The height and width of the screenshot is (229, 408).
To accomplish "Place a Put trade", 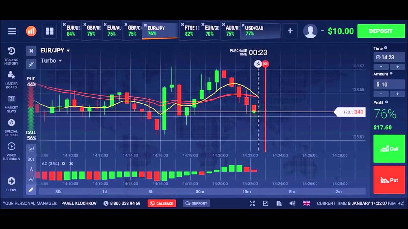I will point(389,180).
